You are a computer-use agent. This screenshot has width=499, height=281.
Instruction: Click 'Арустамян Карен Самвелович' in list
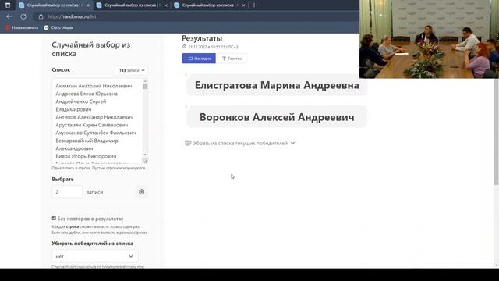tap(92, 125)
